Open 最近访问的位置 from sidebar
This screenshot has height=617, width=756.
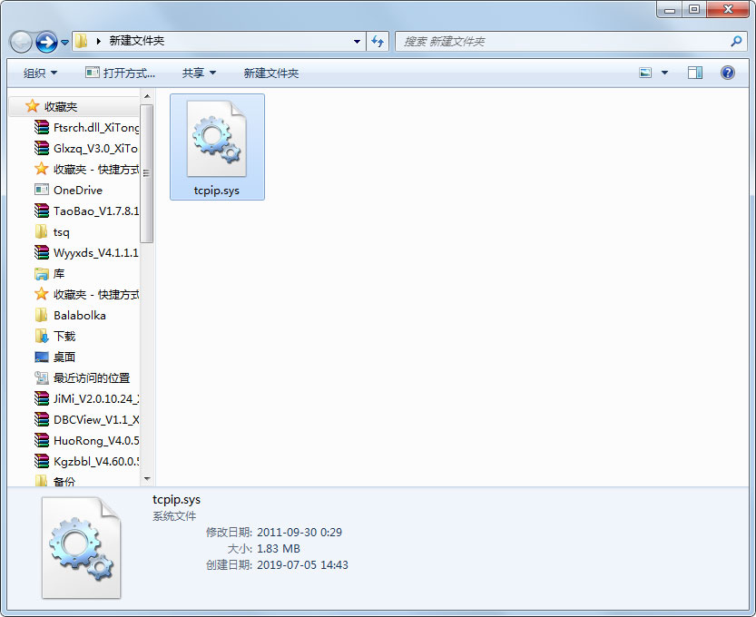(x=93, y=377)
